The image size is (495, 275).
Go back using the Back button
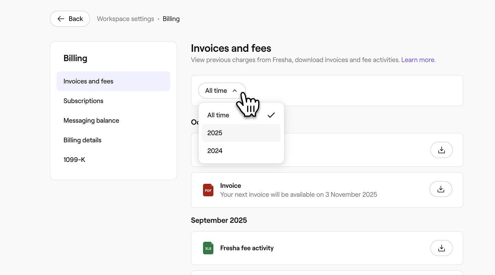click(x=70, y=19)
